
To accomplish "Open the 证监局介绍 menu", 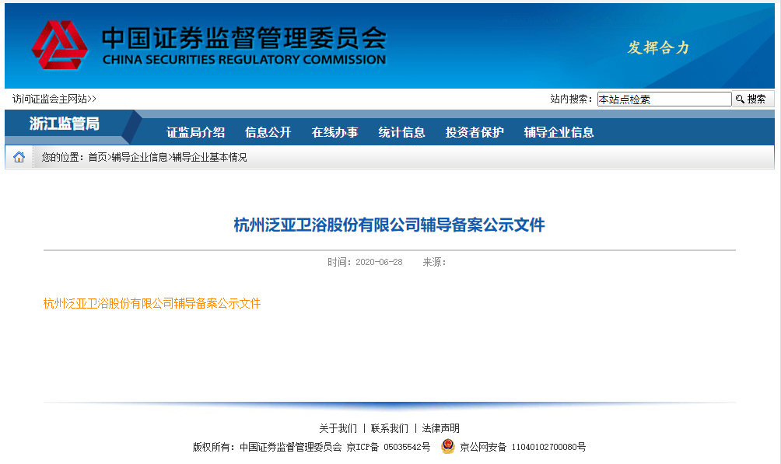I will (x=196, y=132).
